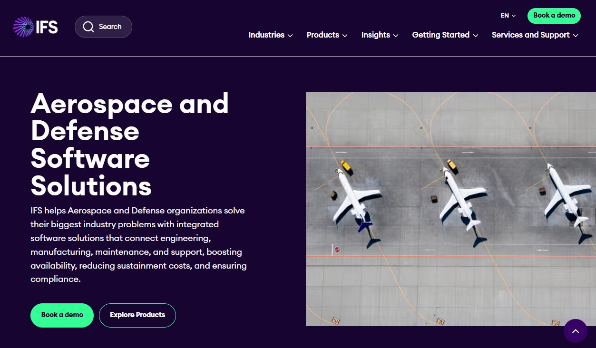This screenshot has height=348, width=596.
Task: Click the Book a demo button in the header
Action: 554,16
